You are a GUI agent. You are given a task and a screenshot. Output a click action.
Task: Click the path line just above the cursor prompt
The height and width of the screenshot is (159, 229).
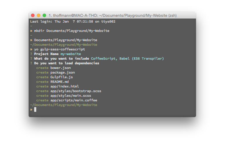click(64, 105)
